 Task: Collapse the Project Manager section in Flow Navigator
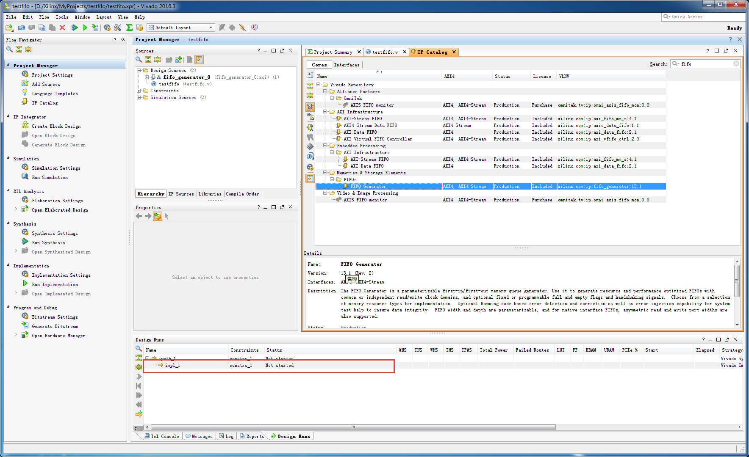[x=8, y=66]
